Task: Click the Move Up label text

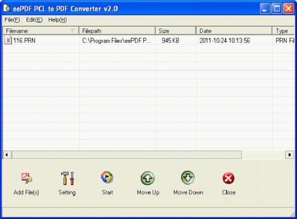Action: tap(148, 192)
